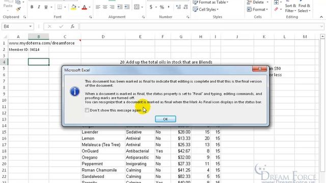Apply the Percent Style format
326x183 pixels.
click(162, 7)
